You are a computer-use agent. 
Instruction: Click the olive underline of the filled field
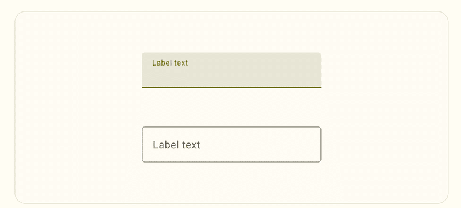tap(232, 87)
